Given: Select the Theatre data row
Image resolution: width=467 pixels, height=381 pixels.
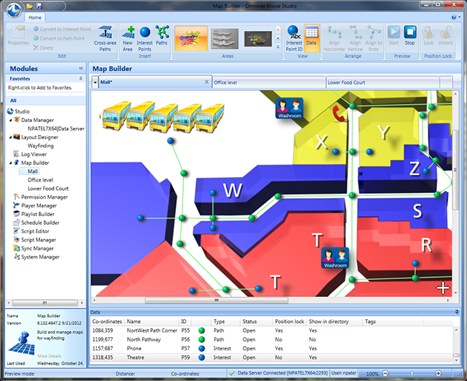Looking at the screenshot, I should coord(272,357).
